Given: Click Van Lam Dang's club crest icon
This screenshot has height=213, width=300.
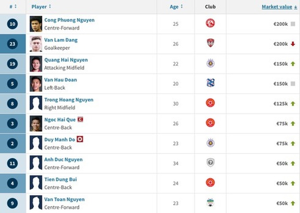Looking at the screenshot, I should [x=210, y=43].
